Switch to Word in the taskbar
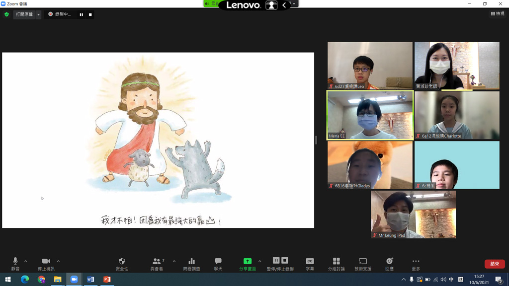Screen dimensions: 509x286 pos(90,279)
